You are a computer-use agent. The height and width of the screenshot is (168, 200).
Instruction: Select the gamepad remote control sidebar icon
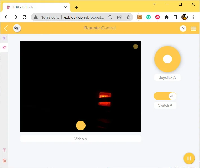tap(4, 48)
